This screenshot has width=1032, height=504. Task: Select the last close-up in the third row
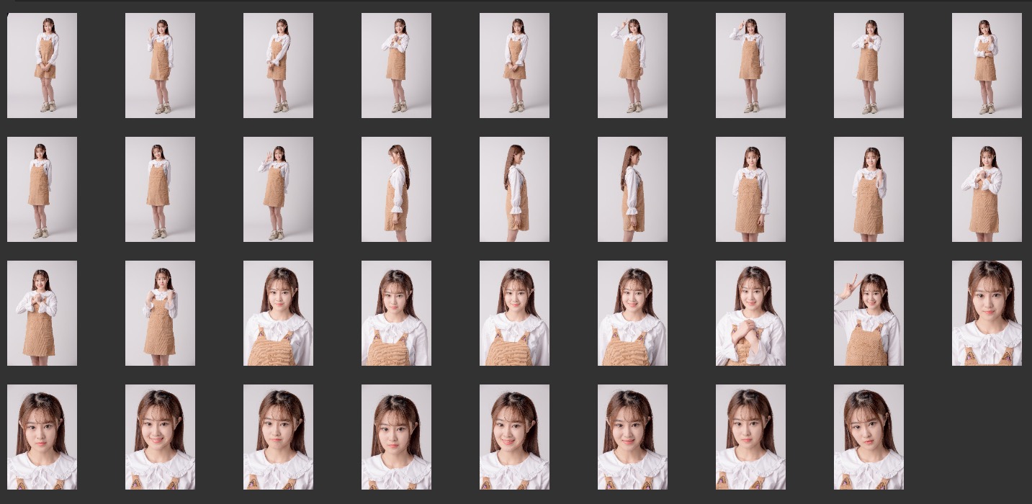pyautogui.click(x=987, y=313)
